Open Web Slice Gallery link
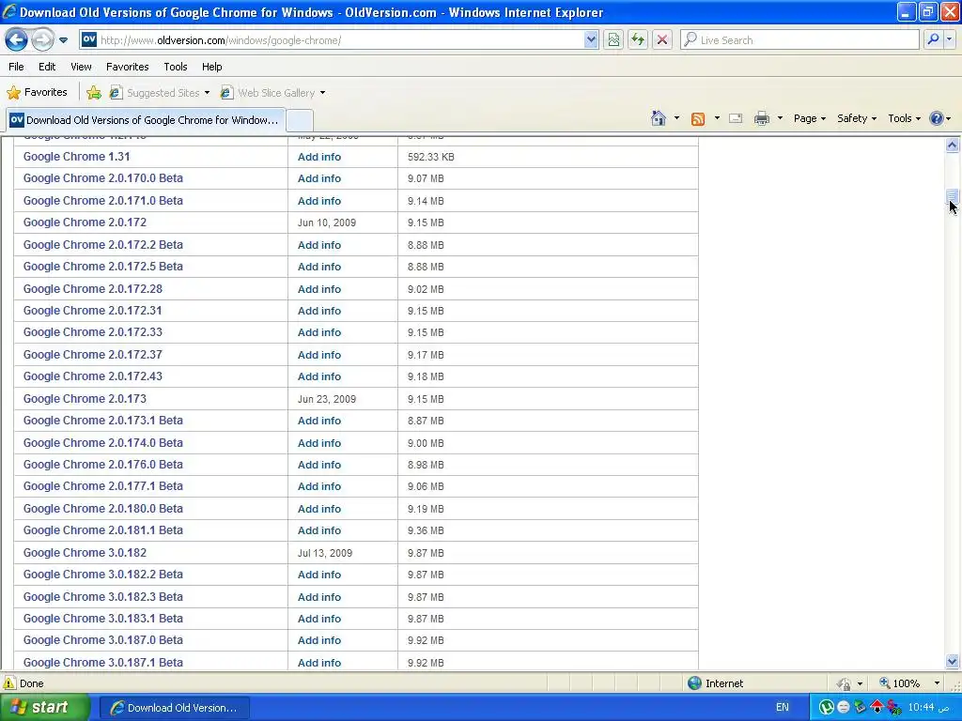Image resolution: width=962 pixels, height=721 pixels. coord(272,93)
